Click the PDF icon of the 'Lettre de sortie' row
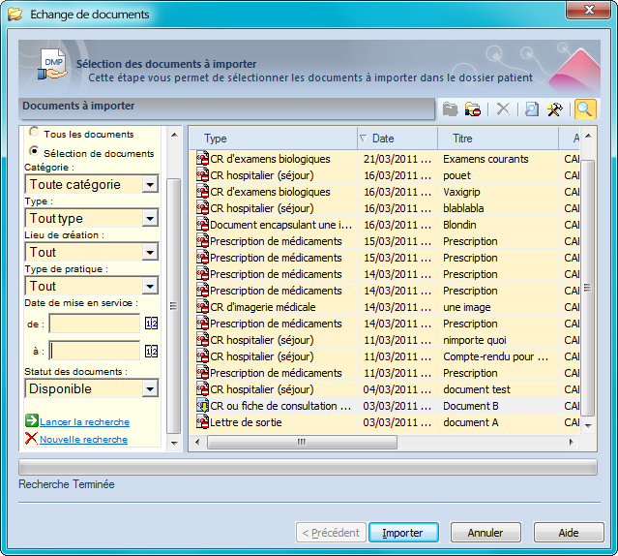Viewport: 618px width, 556px height. (x=202, y=423)
